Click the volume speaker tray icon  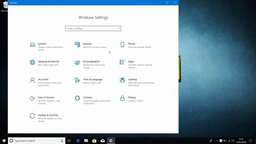coord(233,140)
